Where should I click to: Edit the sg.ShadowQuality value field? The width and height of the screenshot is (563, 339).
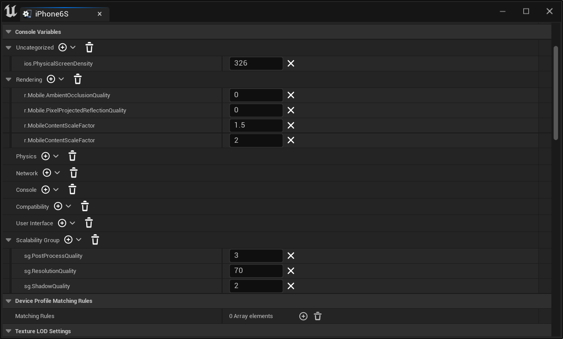pos(256,286)
